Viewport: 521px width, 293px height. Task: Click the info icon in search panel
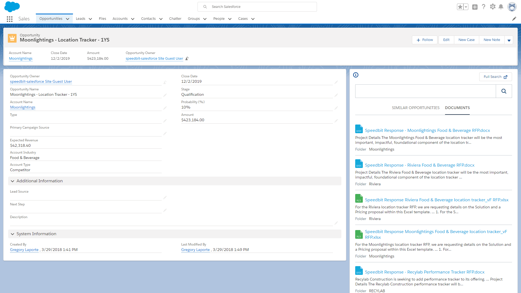[x=356, y=75]
